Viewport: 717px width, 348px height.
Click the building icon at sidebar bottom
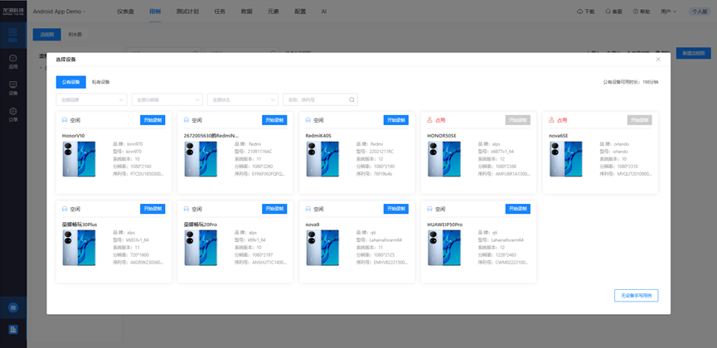click(13, 329)
